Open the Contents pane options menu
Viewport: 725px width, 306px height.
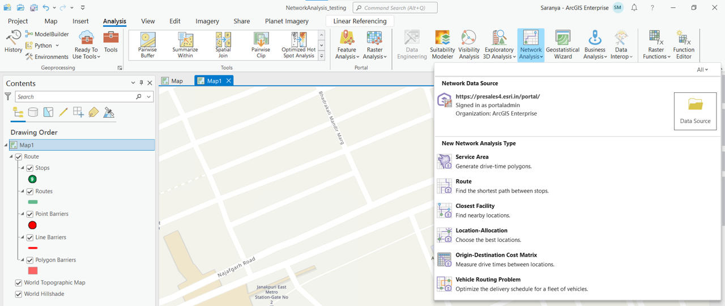(x=133, y=83)
